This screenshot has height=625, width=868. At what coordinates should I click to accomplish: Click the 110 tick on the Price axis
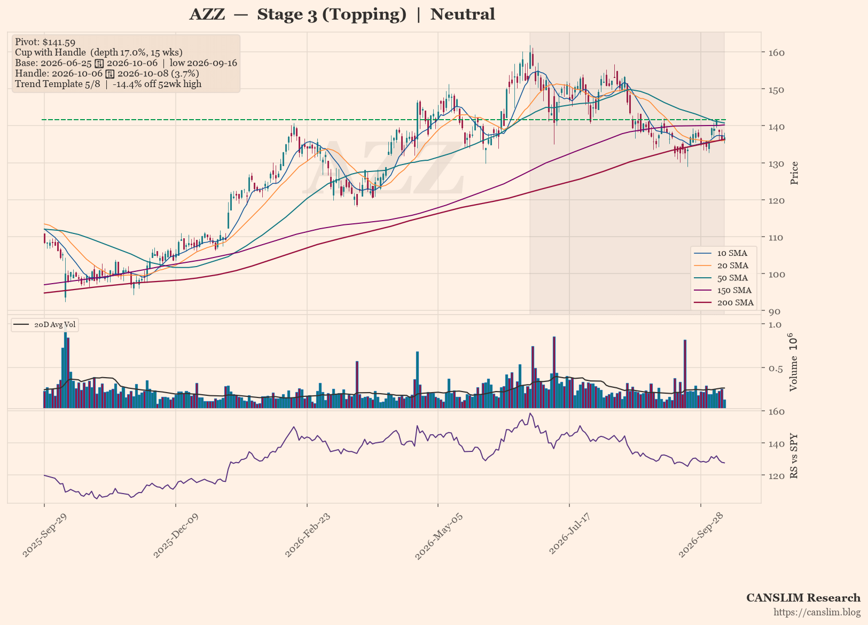(x=777, y=237)
